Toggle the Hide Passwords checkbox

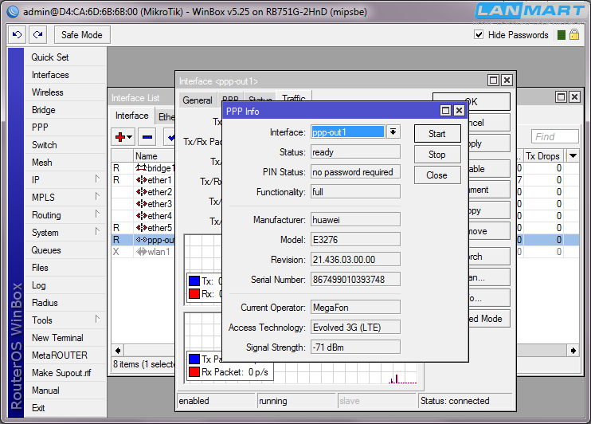tap(479, 35)
